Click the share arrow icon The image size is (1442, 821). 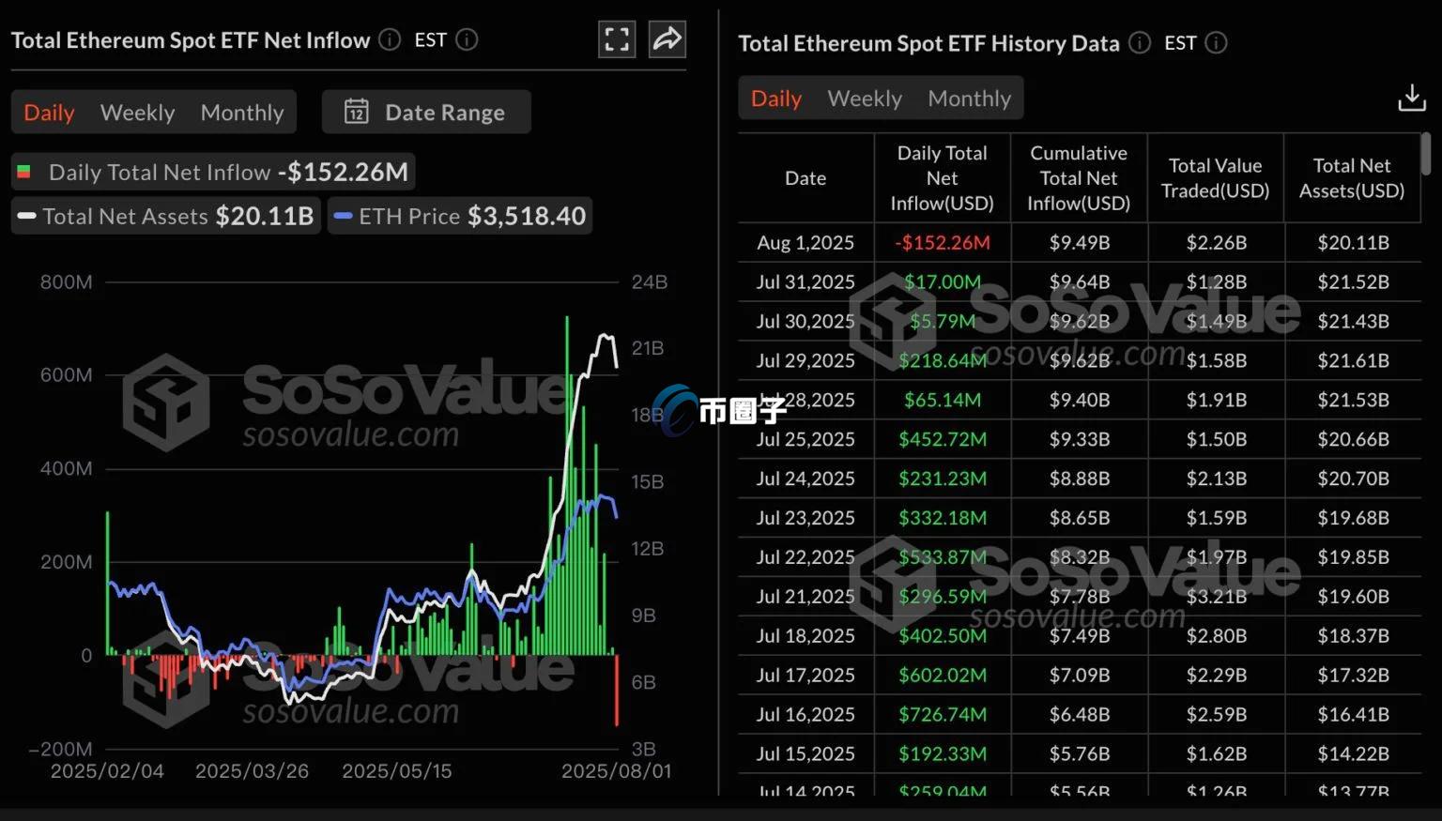click(x=667, y=38)
